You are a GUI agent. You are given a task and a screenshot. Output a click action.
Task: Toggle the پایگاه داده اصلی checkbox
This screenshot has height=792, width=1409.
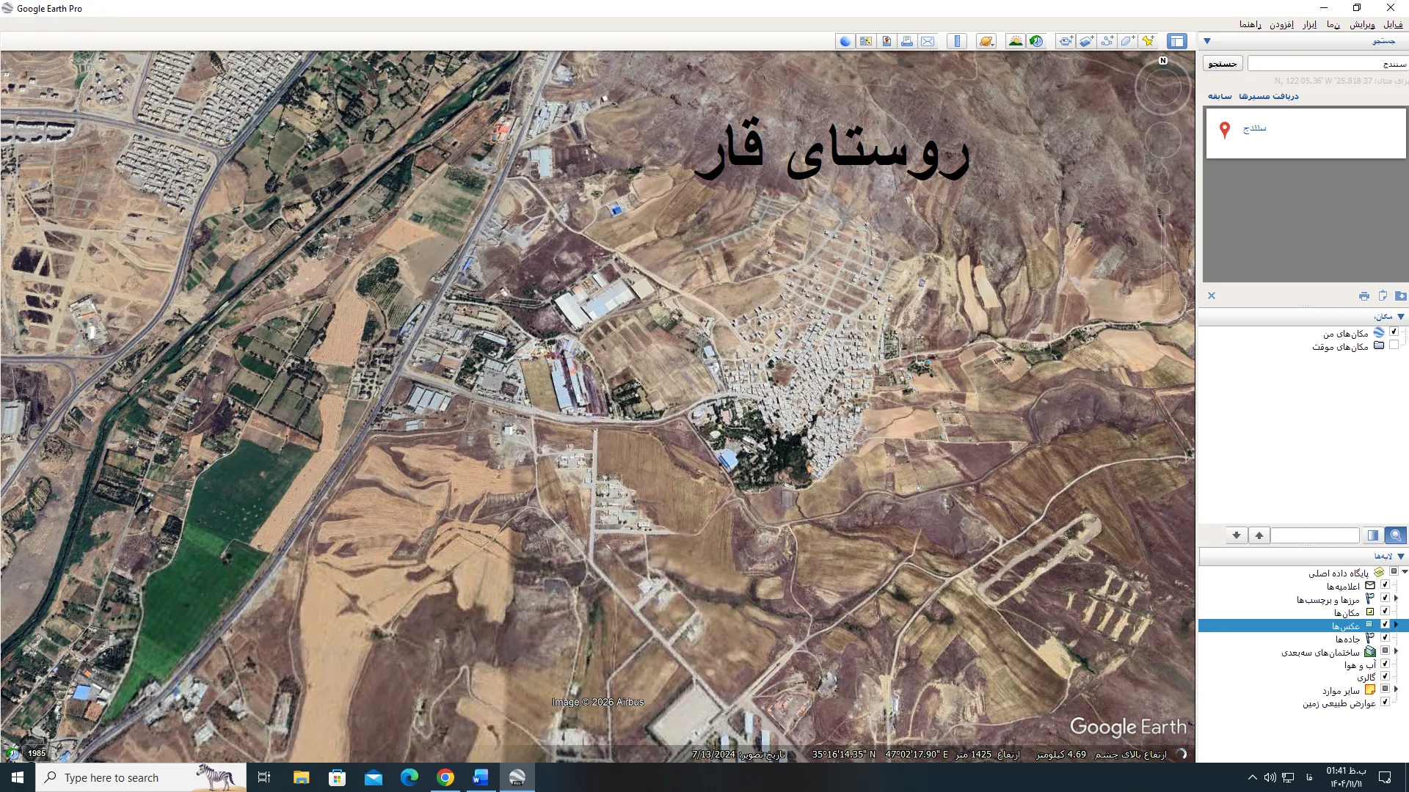click(x=1394, y=572)
